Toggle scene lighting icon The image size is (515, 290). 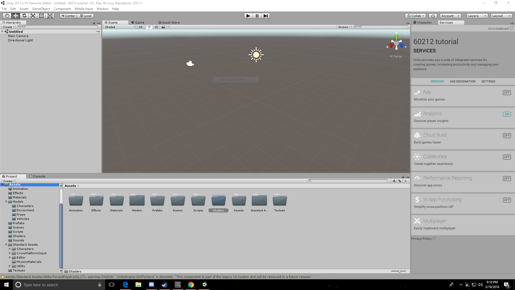tap(149, 27)
